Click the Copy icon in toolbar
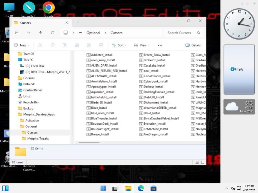This screenshot has width=258, height=193. coord(52,45)
